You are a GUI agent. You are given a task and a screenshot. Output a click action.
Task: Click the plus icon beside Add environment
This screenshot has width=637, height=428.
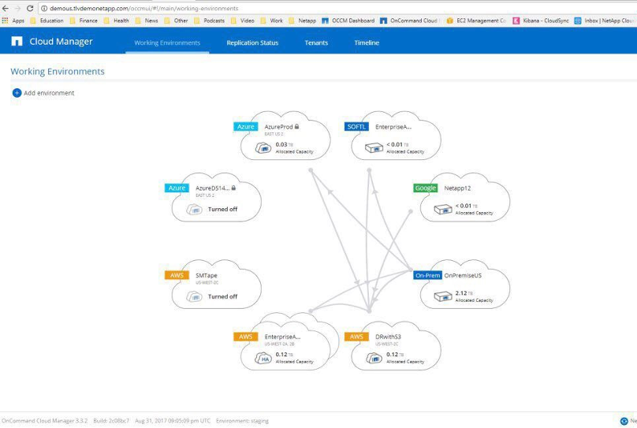(17, 93)
